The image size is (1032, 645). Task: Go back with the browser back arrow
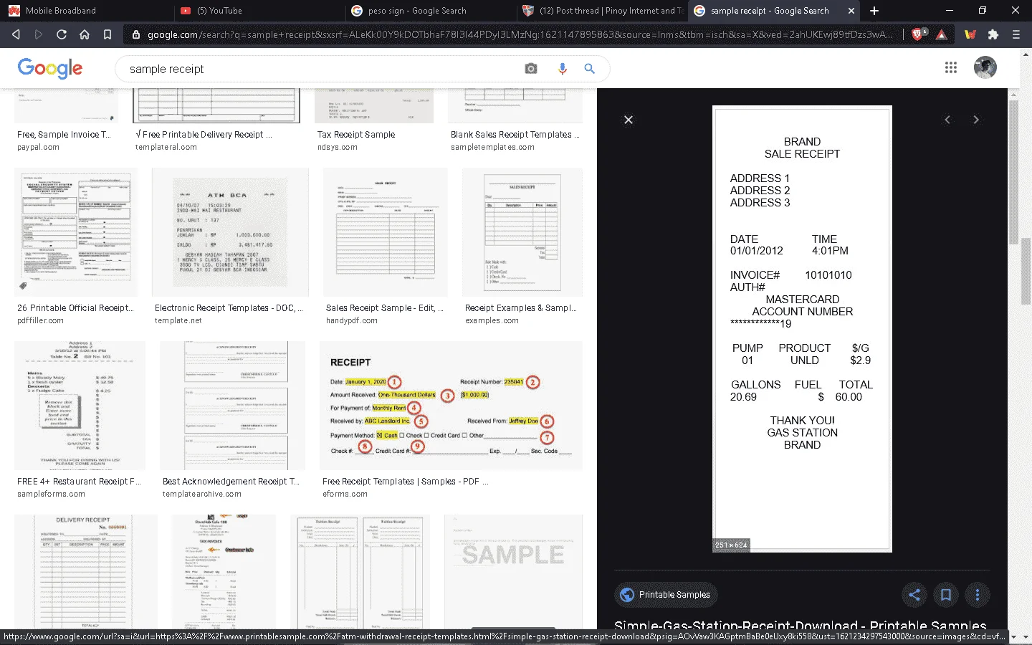coord(16,34)
